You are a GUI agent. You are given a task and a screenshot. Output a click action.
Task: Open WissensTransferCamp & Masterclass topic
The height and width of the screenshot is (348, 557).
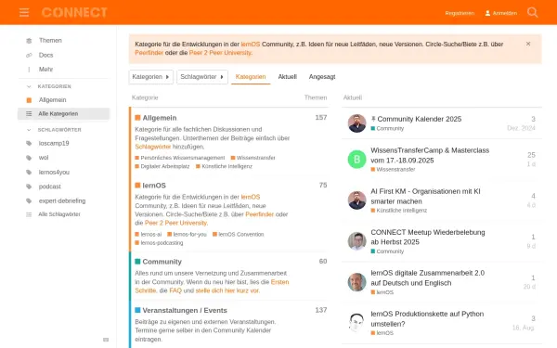(430, 156)
